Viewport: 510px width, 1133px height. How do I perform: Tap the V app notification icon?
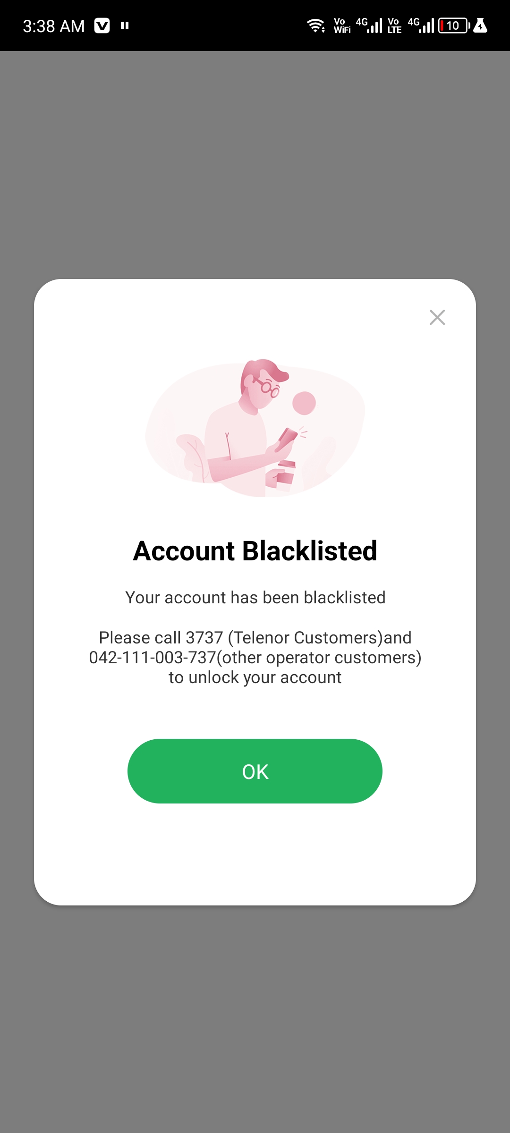pos(102,25)
